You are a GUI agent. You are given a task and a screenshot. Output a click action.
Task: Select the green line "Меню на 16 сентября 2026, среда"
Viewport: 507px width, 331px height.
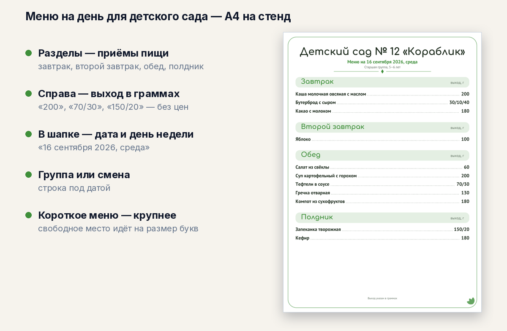382,62
